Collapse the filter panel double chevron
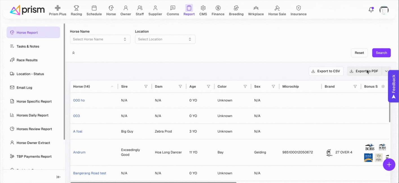The image size is (399, 183). click(73, 53)
